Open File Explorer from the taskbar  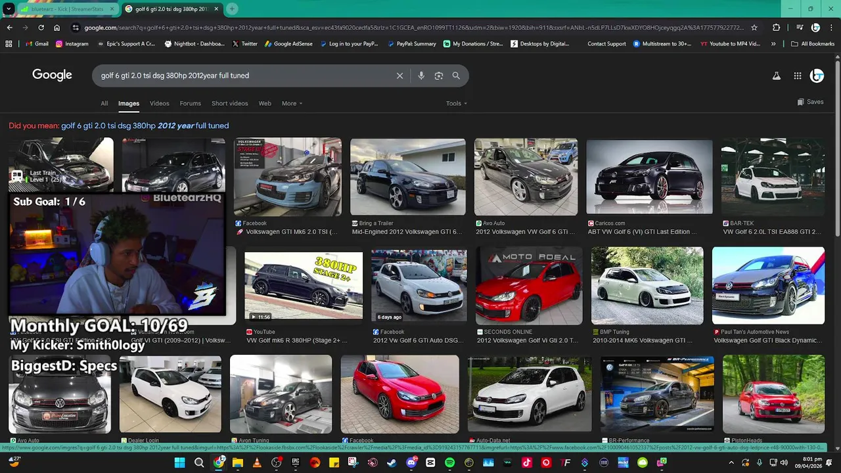coord(238,462)
